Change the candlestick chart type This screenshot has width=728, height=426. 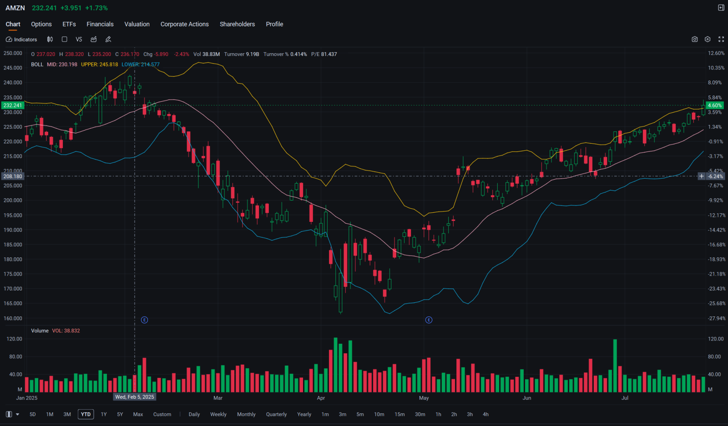(x=50, y=40)
